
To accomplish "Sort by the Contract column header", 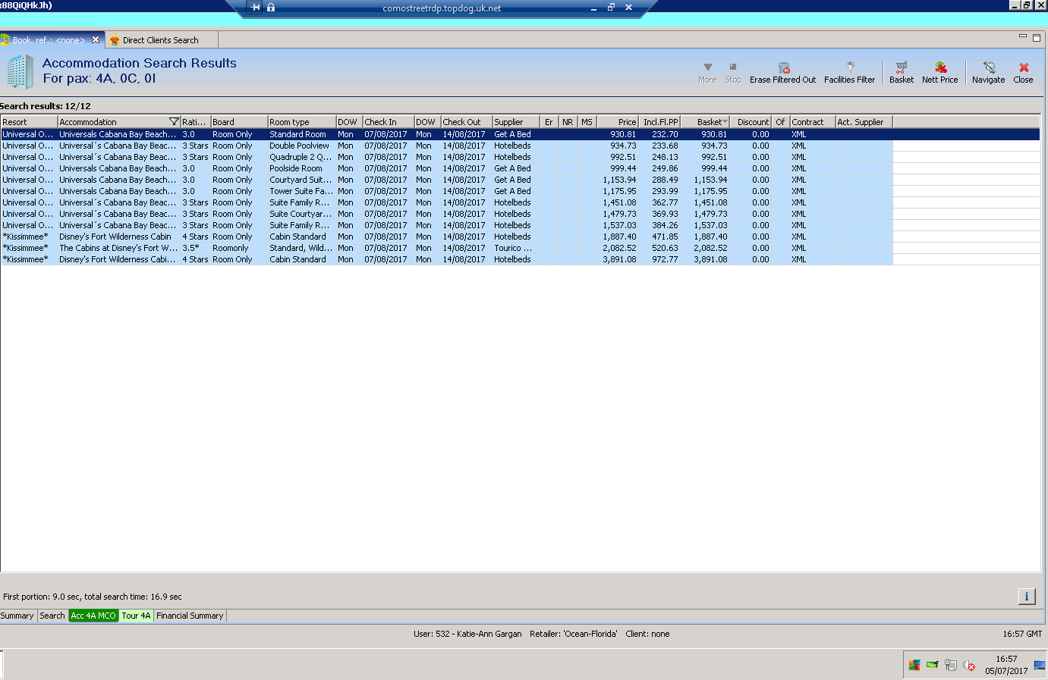I will (x=813, y=122).
